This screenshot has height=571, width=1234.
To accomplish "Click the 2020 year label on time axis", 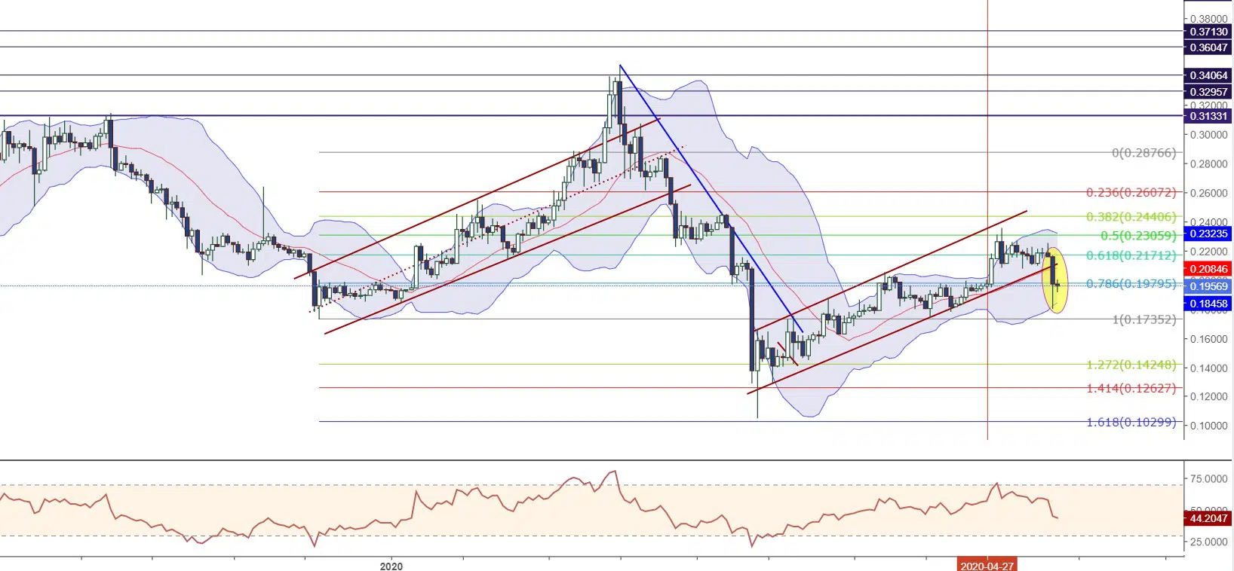I will coord(391,566).
